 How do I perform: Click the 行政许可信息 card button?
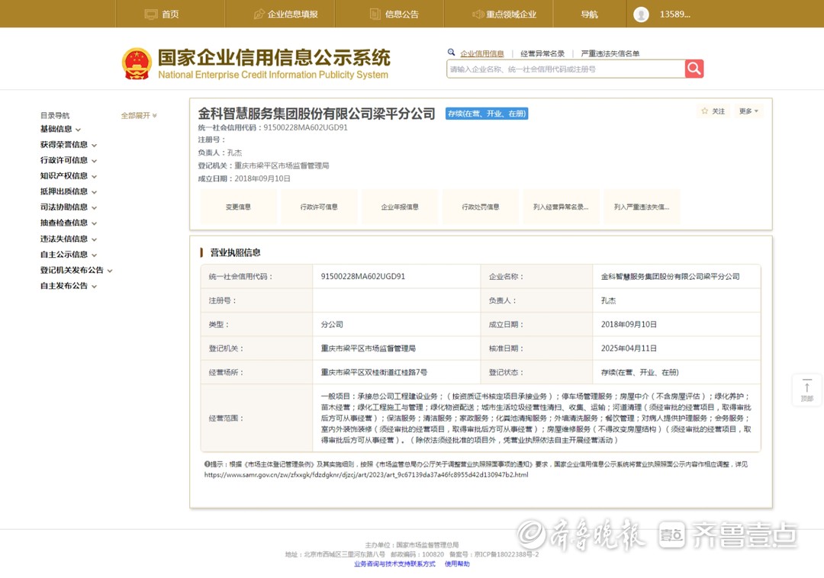tap(319, 207)
